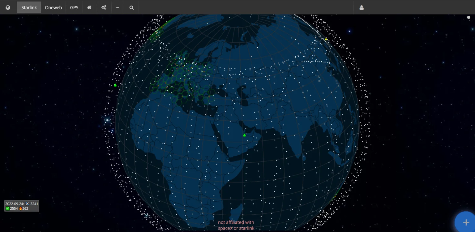Image resolution: width=475 pixels, height=232 pixels.
Task: Click the green checkmark active count 2554
Action: [x=12, y=208]
